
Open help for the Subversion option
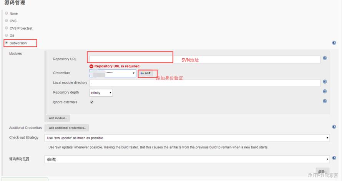point(334,43)
